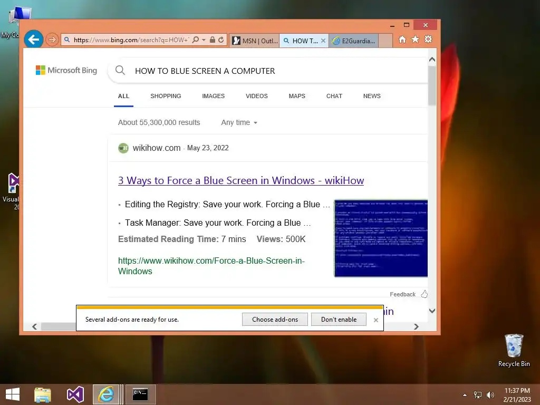Screen dimensions: 540x405
Task: Click the vertical scrollbar down arrow
Action: click(432, 311)
